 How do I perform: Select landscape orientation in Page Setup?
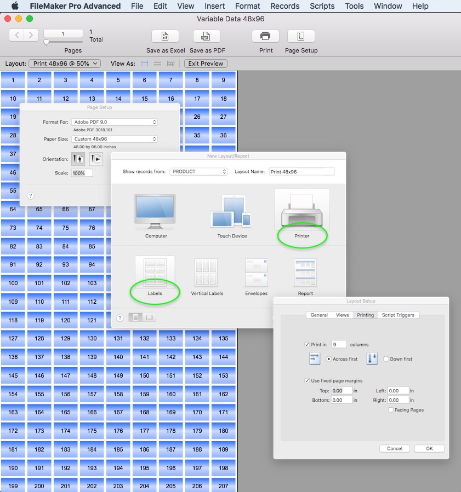tap(96, 159)
